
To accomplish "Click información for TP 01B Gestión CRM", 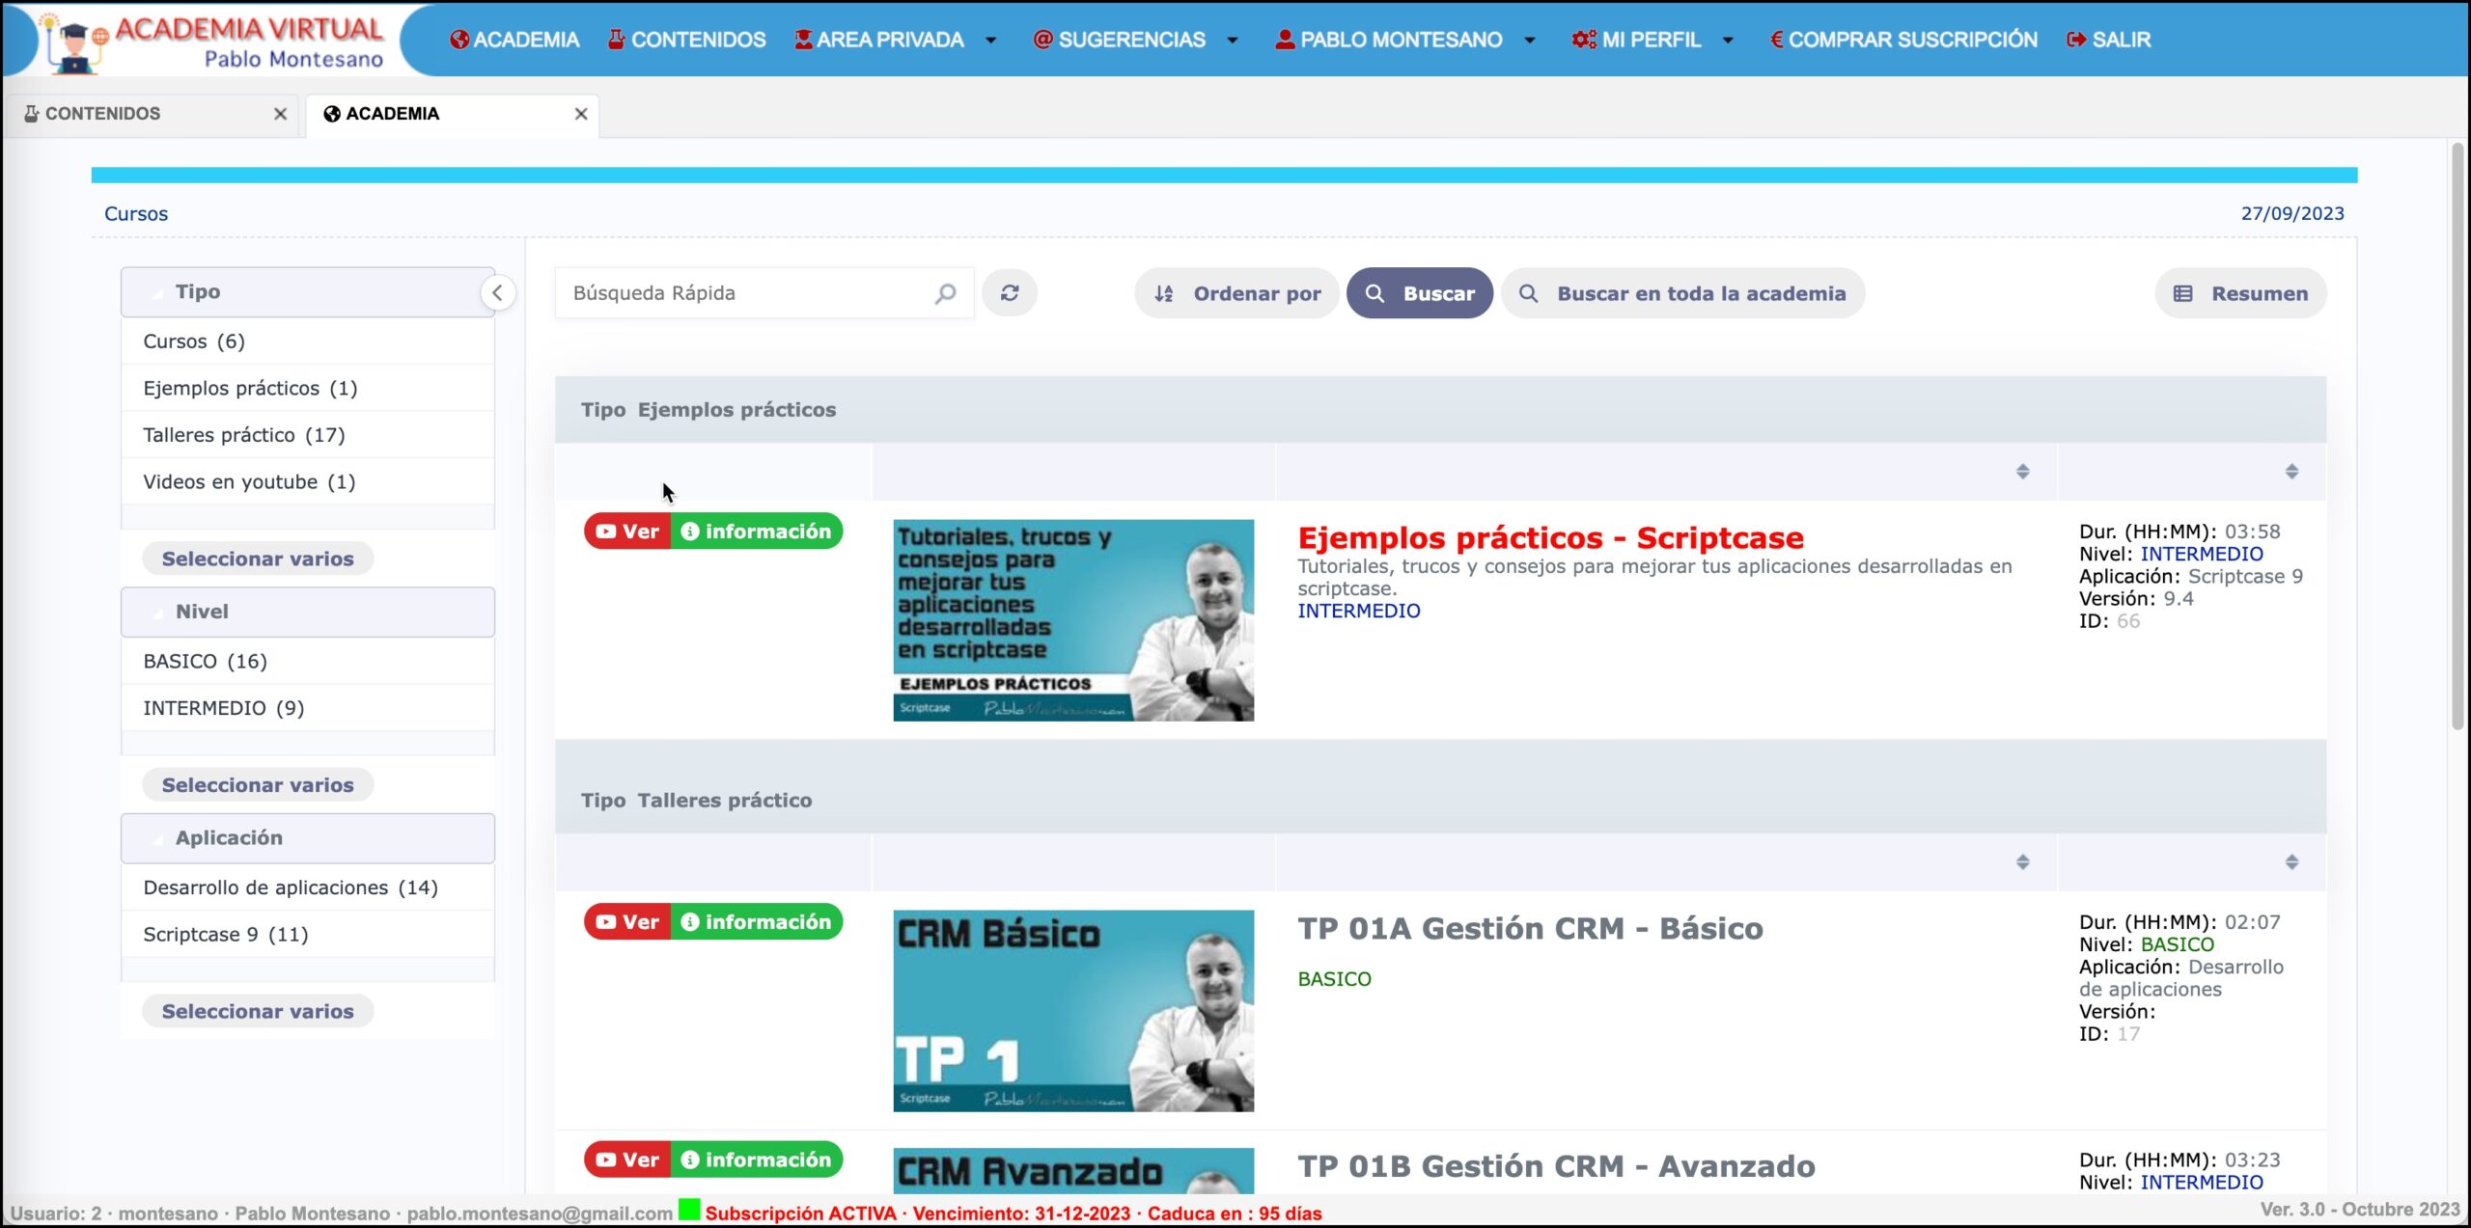I will tap(757, 1160).
